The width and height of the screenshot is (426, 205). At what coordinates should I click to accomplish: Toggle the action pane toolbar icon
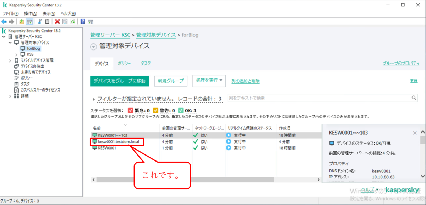pos(91,22)
